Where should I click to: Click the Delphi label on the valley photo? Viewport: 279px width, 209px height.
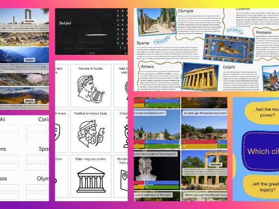click(30, 60)
